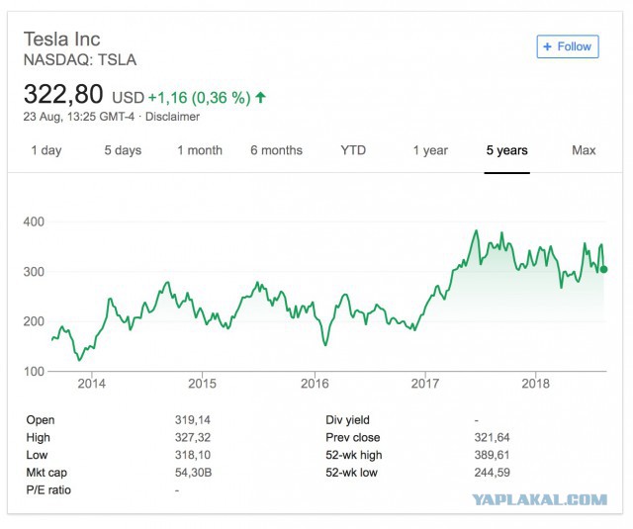Click the 2014 axis label
This screenshot has height=529, width=633.
pyautogui.click(x=92, y=384)
